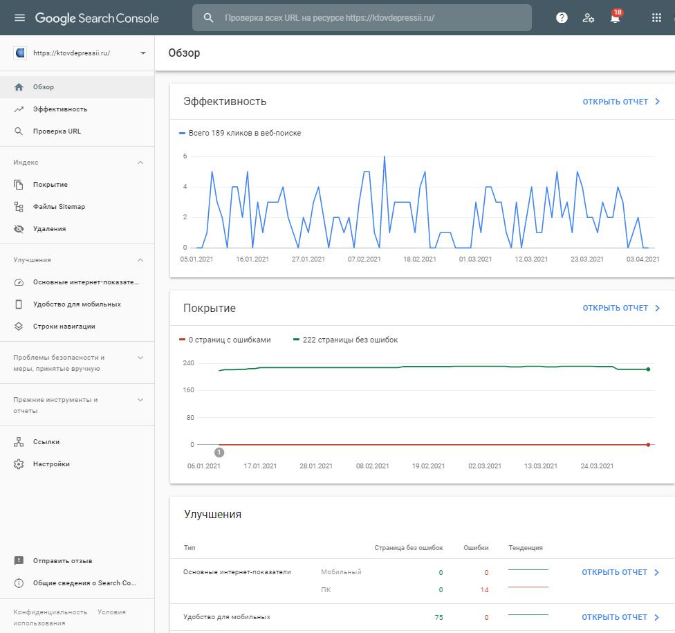Open the hamburger main menu

[19, 18]
